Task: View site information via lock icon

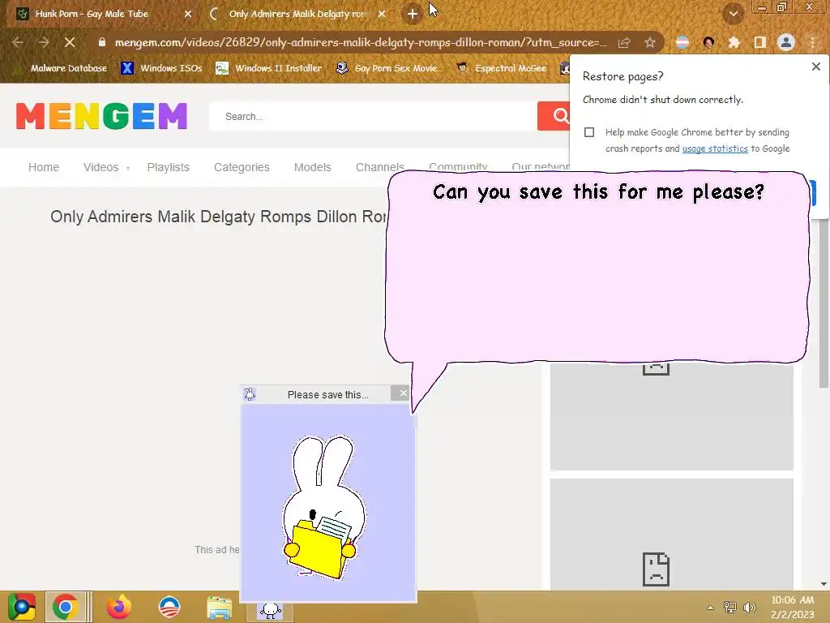Action: coord(102,42)
